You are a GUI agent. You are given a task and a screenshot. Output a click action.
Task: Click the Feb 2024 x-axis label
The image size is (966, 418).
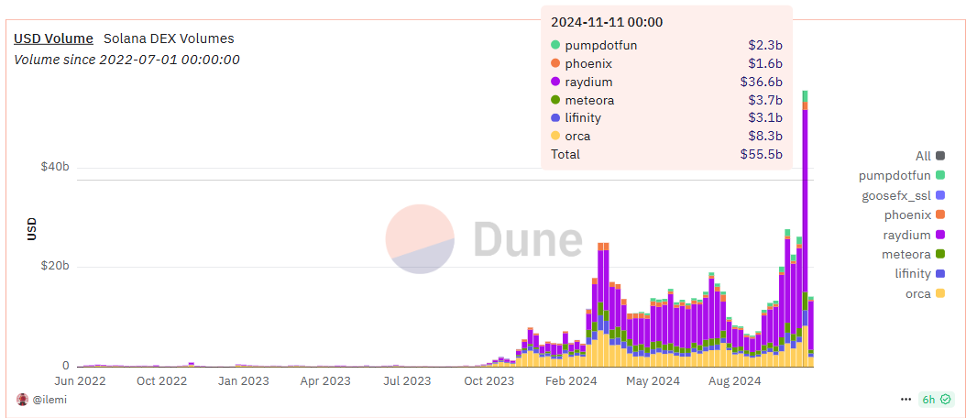tap(570, 381)
